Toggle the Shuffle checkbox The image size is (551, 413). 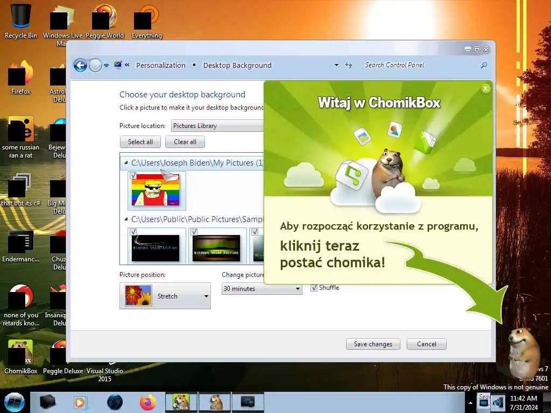coord(314,288)
